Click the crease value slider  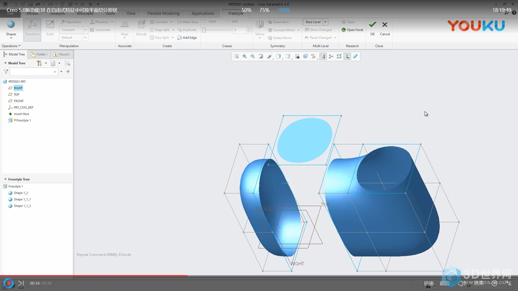tap(217, 30)
